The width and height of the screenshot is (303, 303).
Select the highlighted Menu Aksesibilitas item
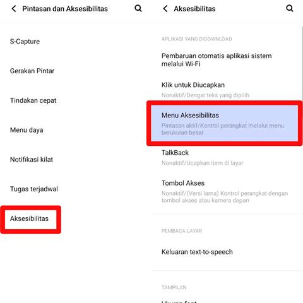tap(225, 123)
